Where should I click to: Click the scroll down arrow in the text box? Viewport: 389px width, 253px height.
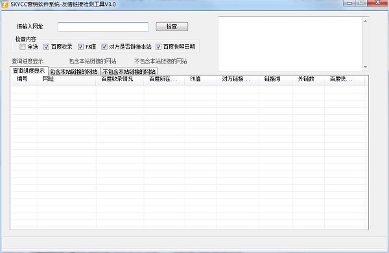click(365, 67)
